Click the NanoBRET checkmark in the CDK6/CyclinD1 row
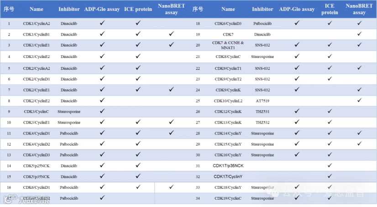The image size is (377, 207). [x=171, y=187]
